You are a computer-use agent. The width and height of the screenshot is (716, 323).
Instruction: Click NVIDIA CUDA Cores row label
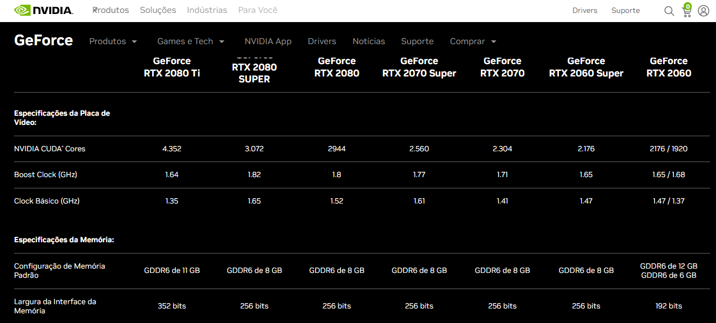(x=50, y=149)
